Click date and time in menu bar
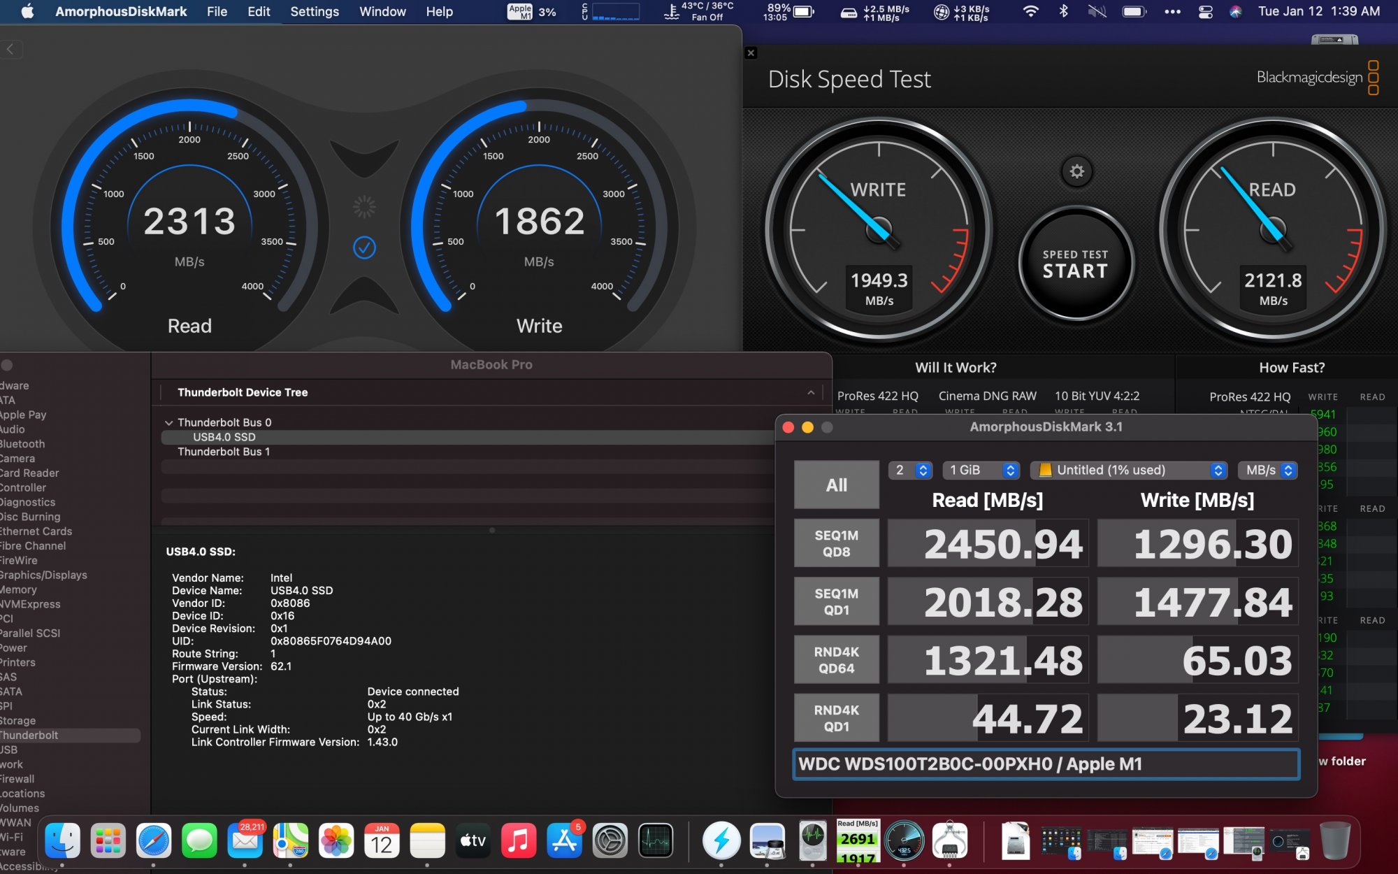 [1319, 11]
